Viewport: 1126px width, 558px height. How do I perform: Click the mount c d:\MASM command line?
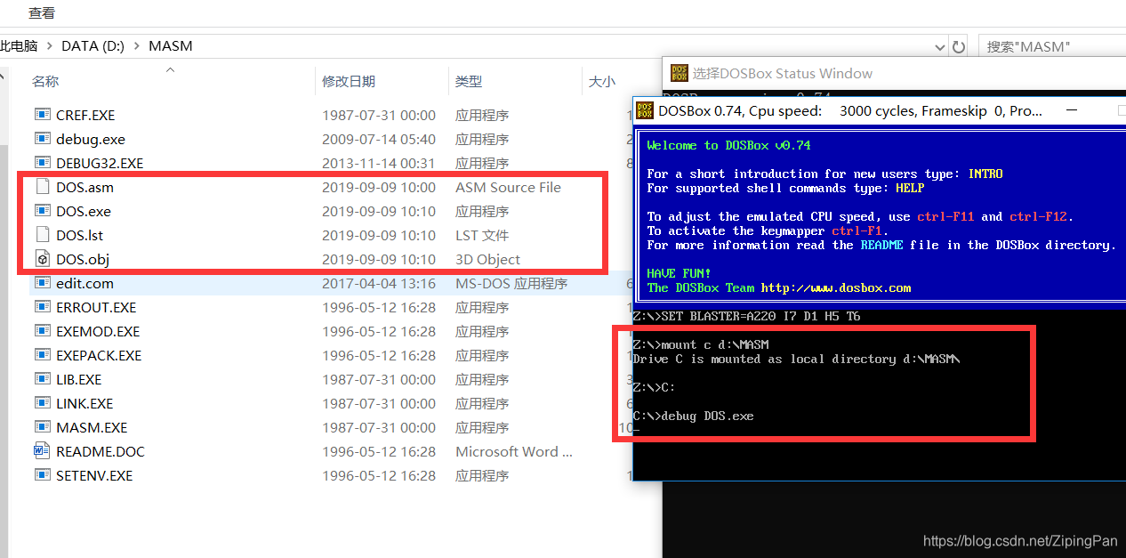tap(701, 344)
